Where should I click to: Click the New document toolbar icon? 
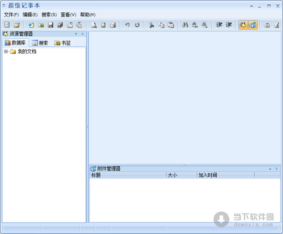pos(7,25)
